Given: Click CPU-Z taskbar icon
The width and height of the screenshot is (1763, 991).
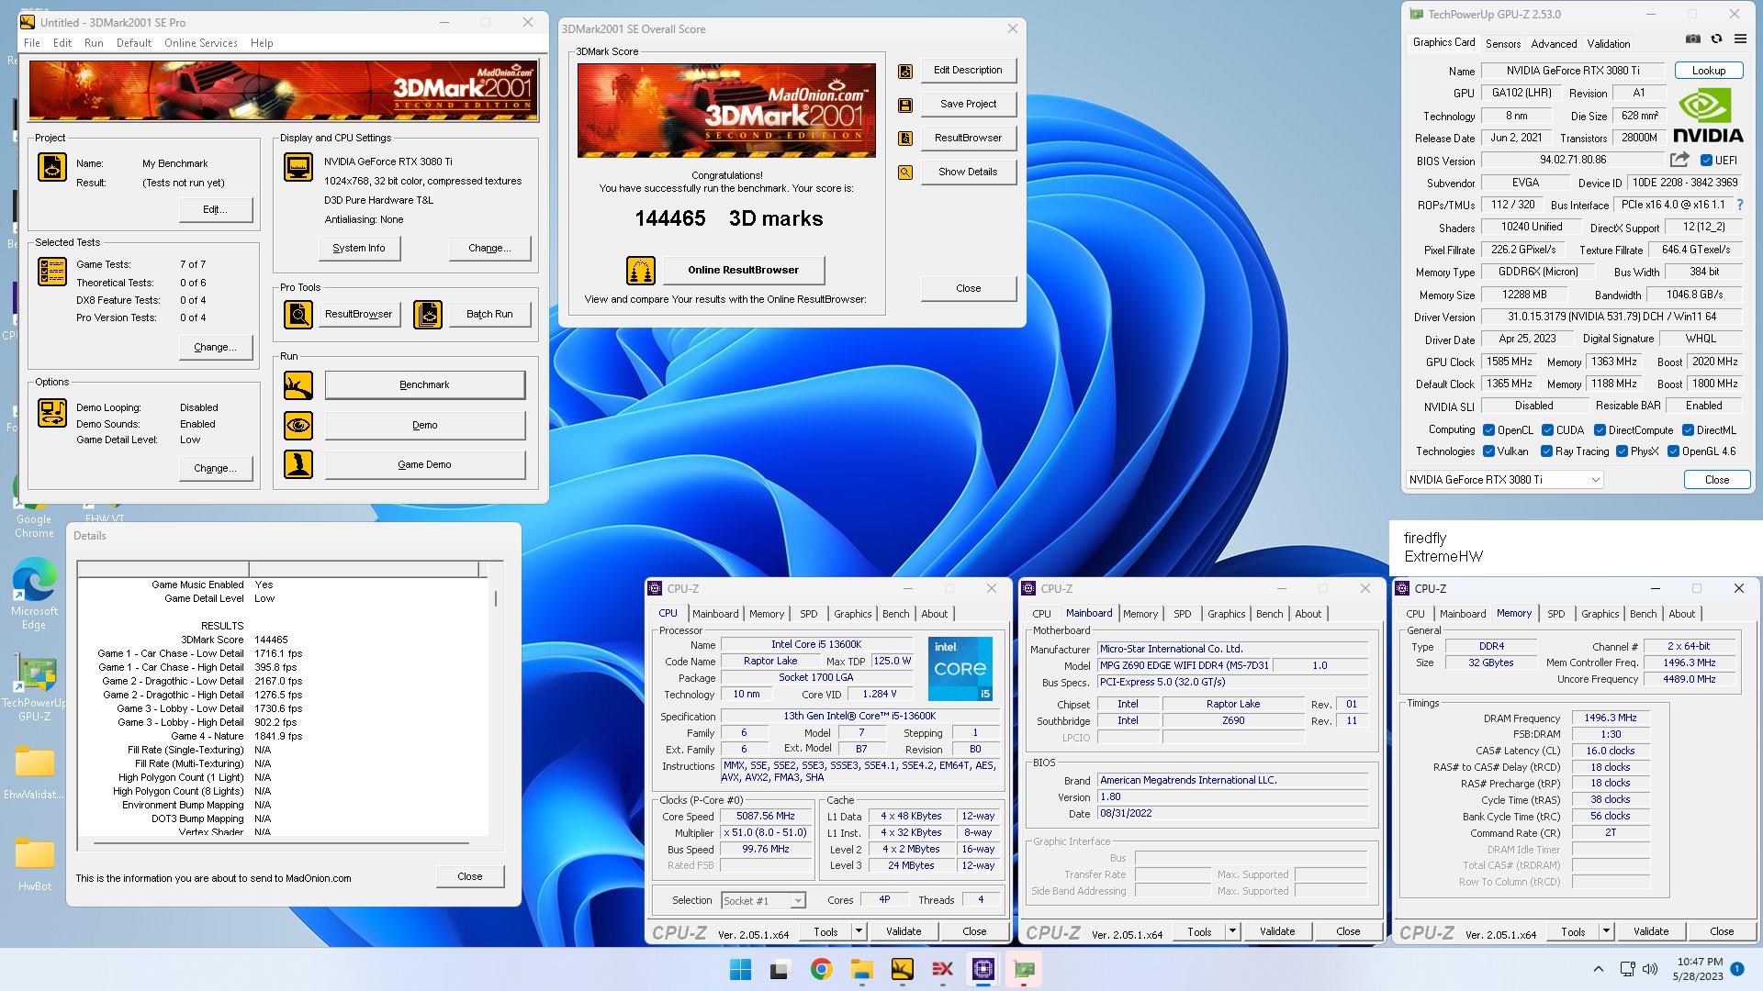Looking at the screenshot, I should point(983,969).
